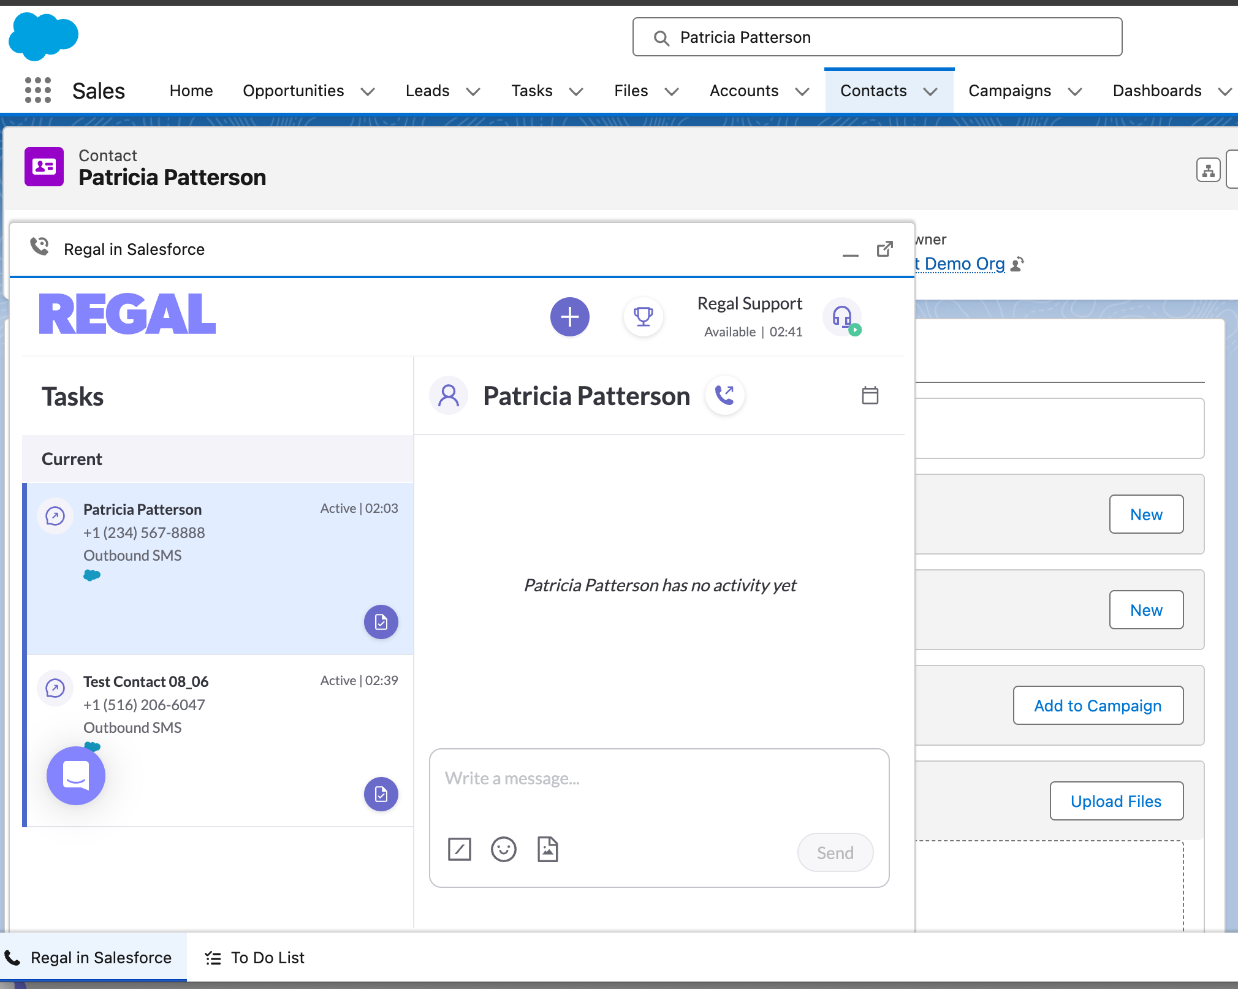
Task: Open the Accounts tab
Action: [744, 91]
